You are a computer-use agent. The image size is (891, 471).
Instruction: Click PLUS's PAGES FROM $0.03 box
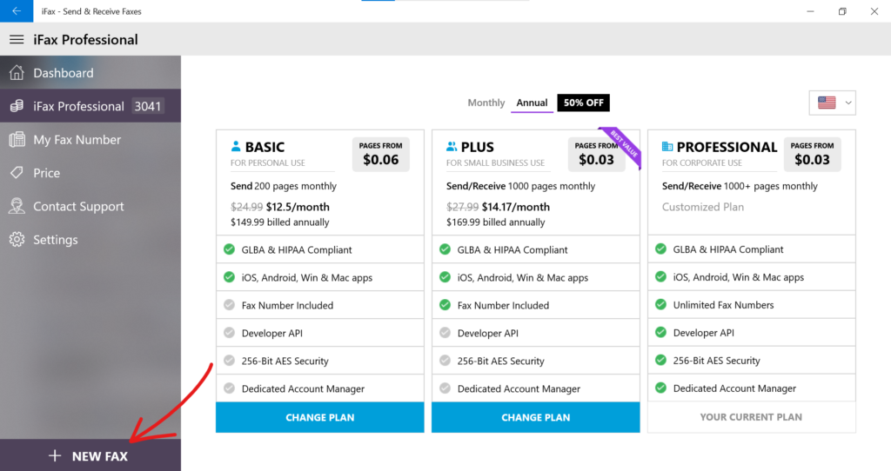tap(597, 155)
